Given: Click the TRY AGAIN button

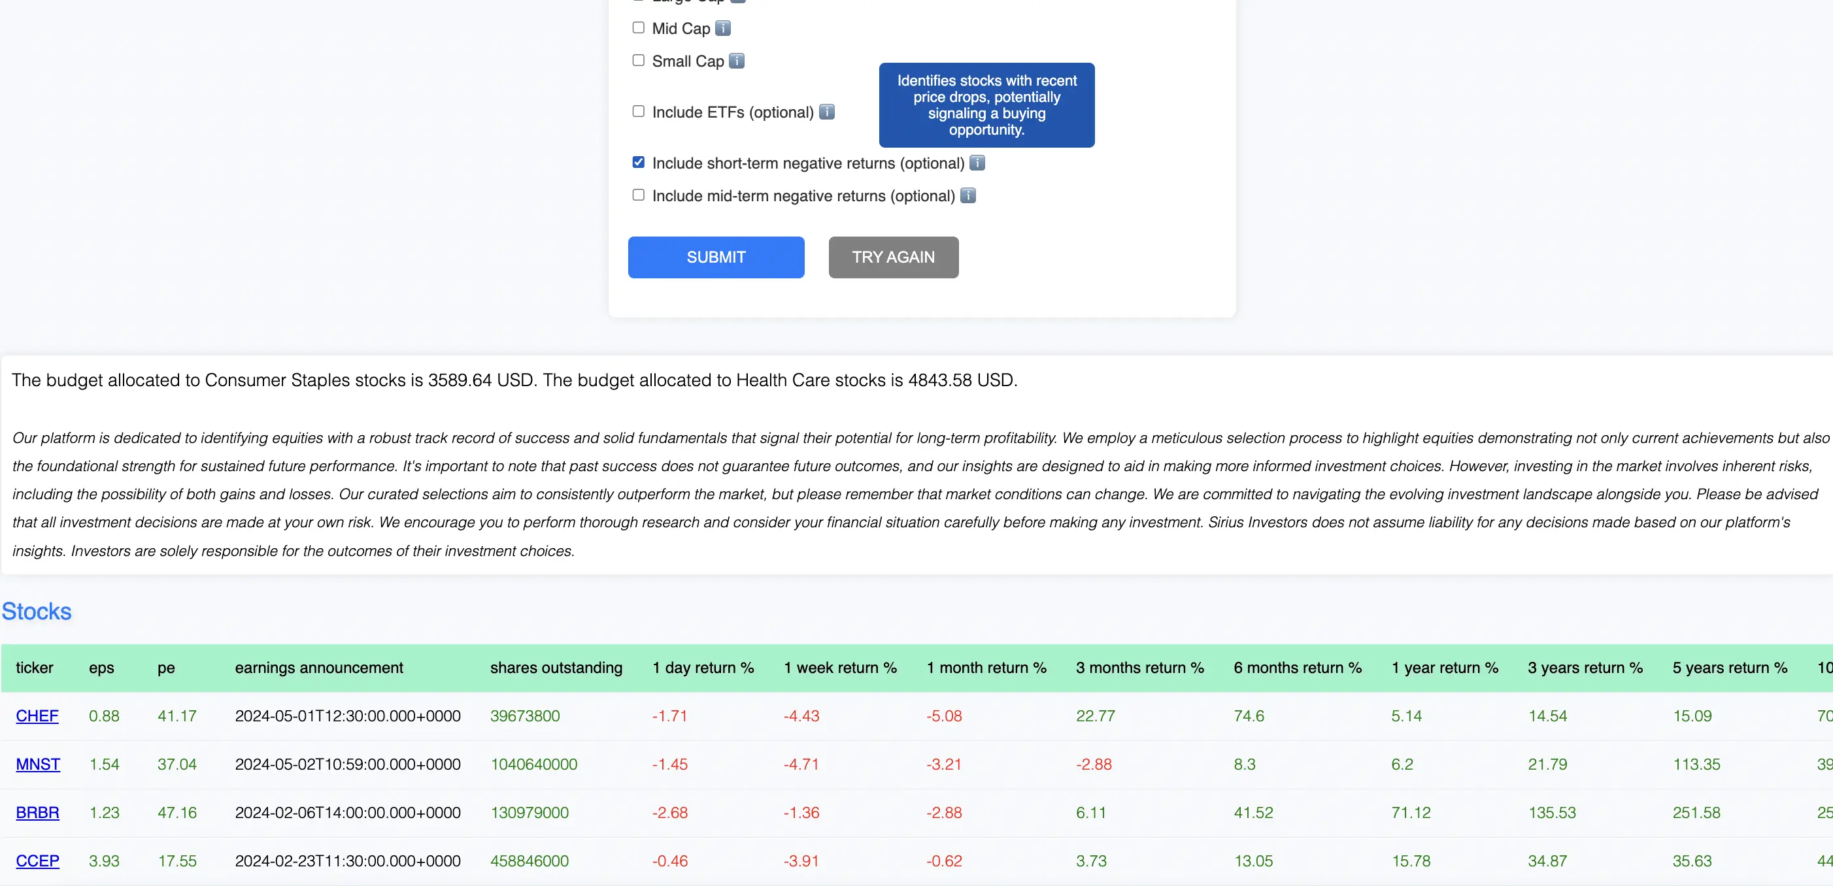Looking at the screenshot, I should (x=893, y=257).
